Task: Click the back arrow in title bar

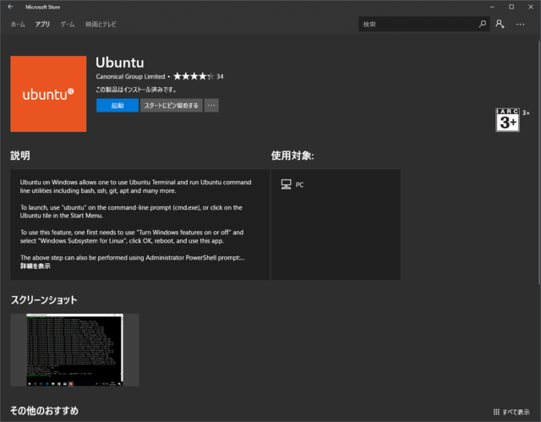Action: coord(10,7)
